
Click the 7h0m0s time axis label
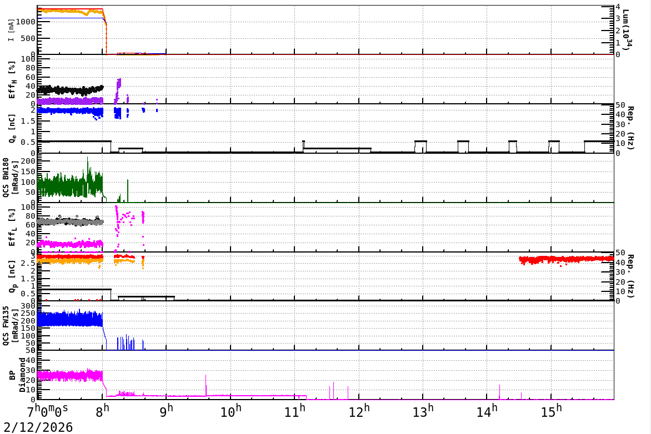click(x=47, y=411)
